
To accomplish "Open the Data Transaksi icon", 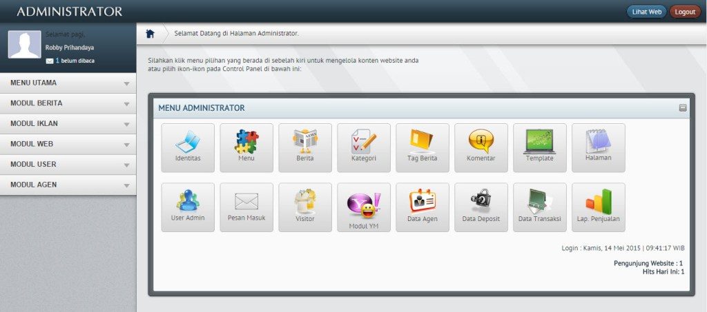I will 540,207.
